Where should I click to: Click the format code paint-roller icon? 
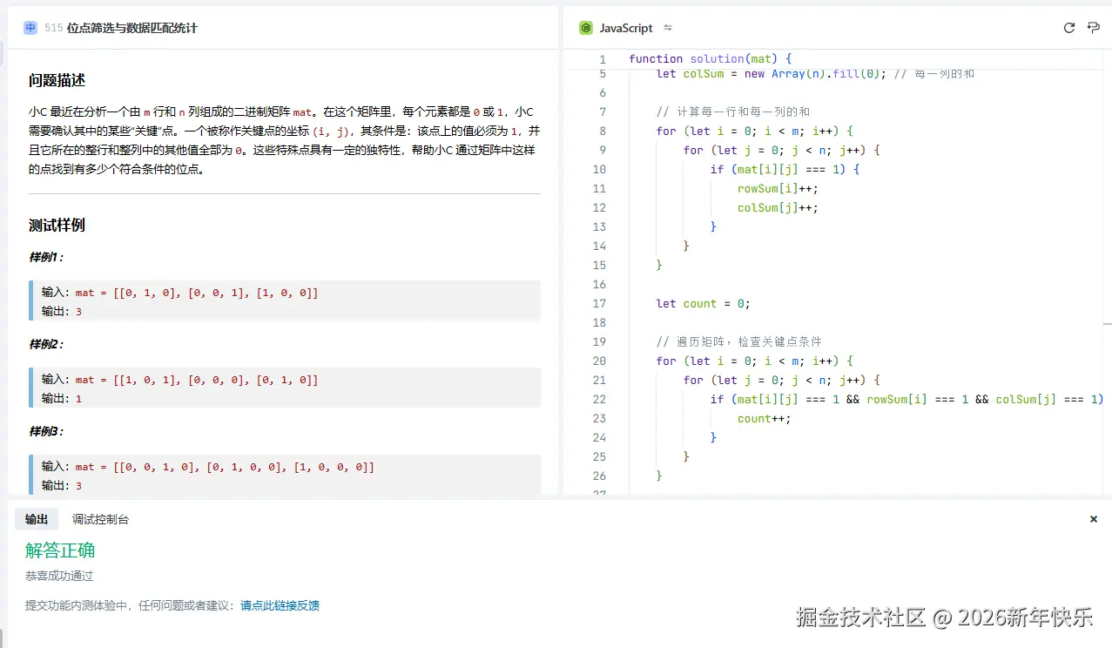tap(1094, 28)
